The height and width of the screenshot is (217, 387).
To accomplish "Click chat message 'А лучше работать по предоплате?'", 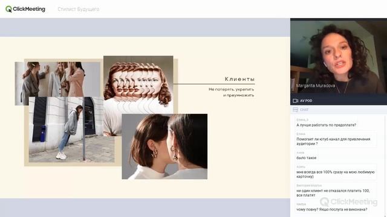I will (326, 125).
